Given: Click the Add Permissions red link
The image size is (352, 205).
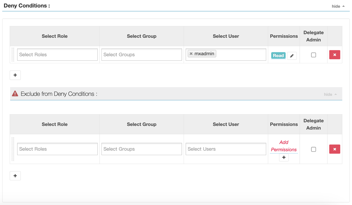Looking at the screenshot, I should pos(284,146).
